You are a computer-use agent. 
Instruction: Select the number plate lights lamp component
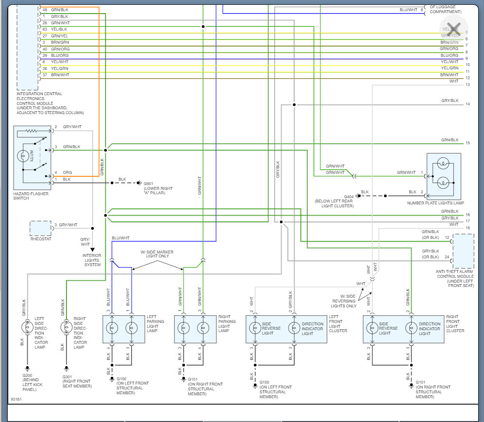443,175
